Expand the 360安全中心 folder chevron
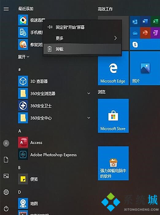The width and height of the screenshot is (160, 215). [x=89, y=118]
